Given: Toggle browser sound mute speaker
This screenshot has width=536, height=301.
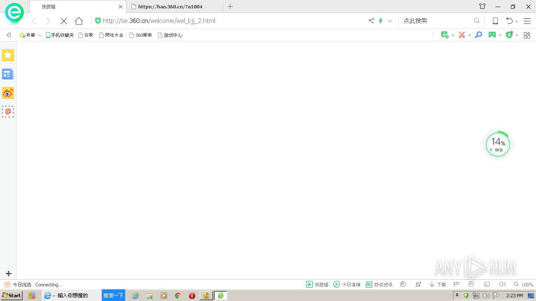Looking at the screenshot, I should [502, 284].
